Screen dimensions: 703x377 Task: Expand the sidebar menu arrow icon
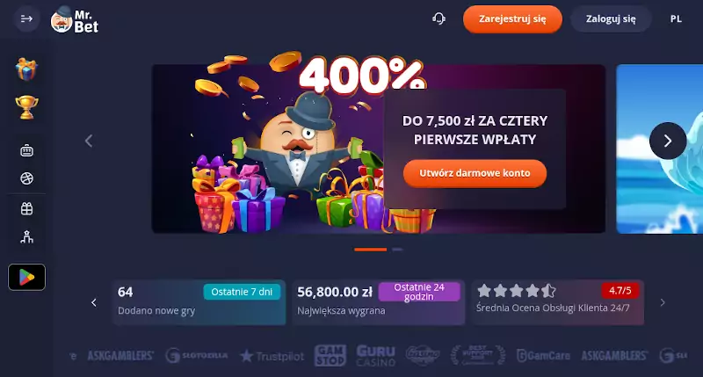tap(26, 18)
